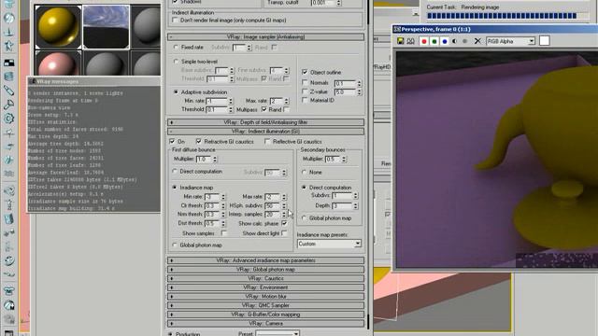Enable Don't render final image checkbox

pyautogui.click(x=175, y=21)
